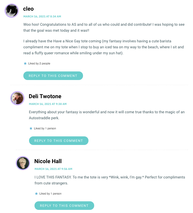Open Deli Twotone's avatar picture
The width and height of the screenshot is (193, 213).
click(17, 98)
